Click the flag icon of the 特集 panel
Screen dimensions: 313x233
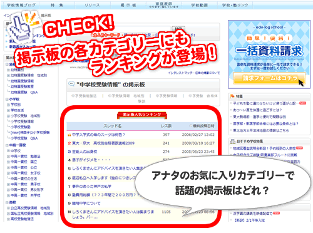coord(232,96)
